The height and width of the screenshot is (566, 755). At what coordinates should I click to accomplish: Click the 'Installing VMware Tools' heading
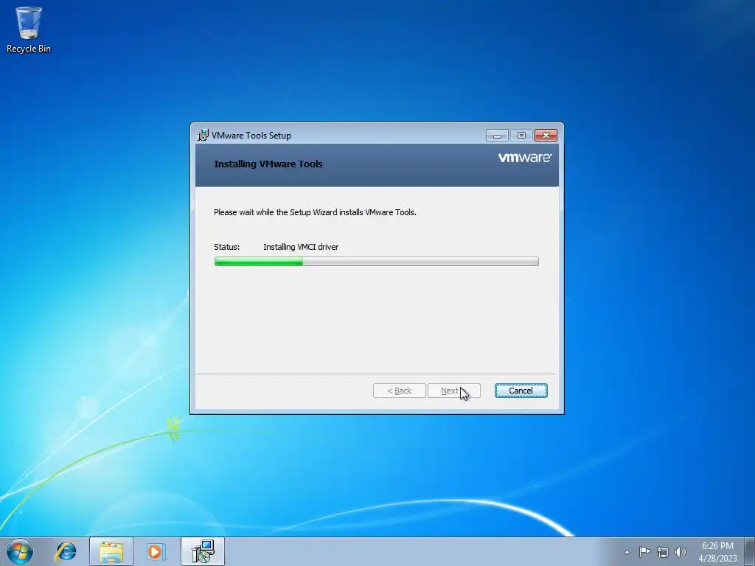click(x=268, y=164)
